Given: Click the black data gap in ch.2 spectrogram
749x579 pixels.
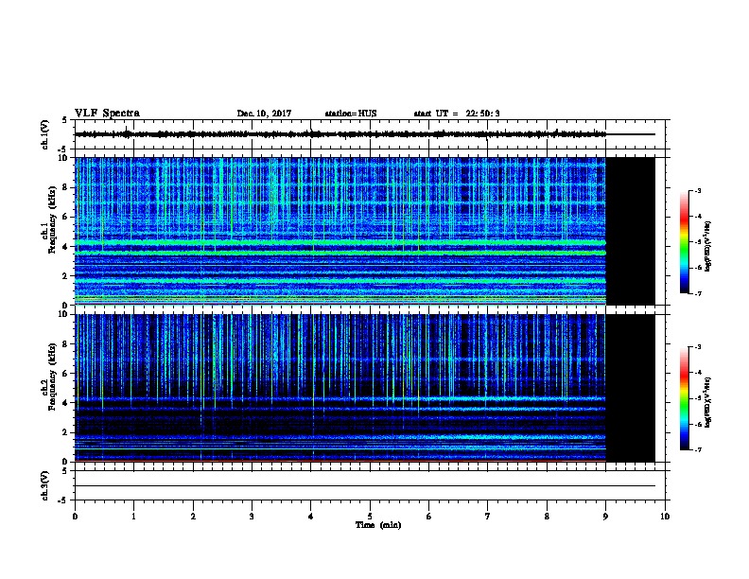Looking at the screenshot, I should pos(630,388).
